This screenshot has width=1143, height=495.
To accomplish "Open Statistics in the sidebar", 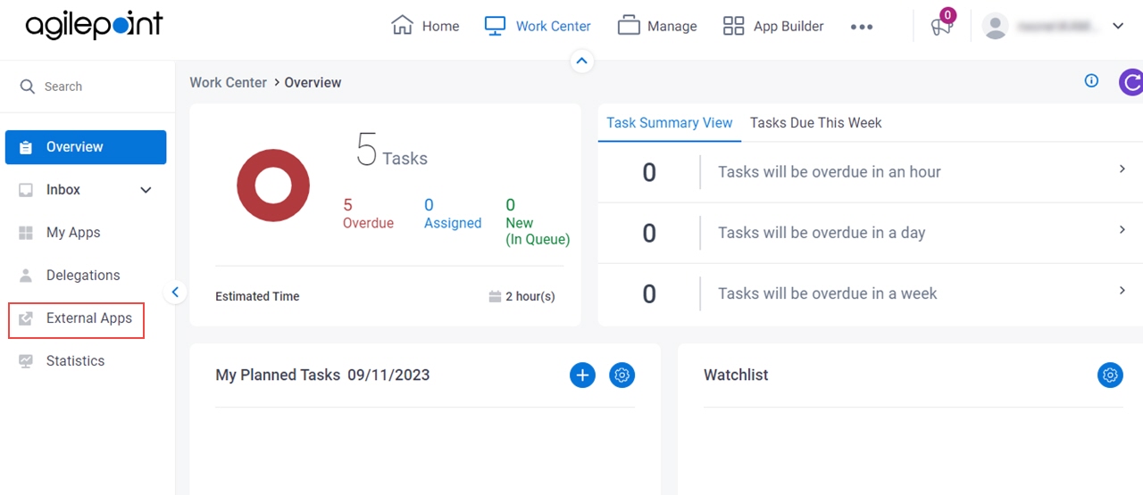I will 86,361.
